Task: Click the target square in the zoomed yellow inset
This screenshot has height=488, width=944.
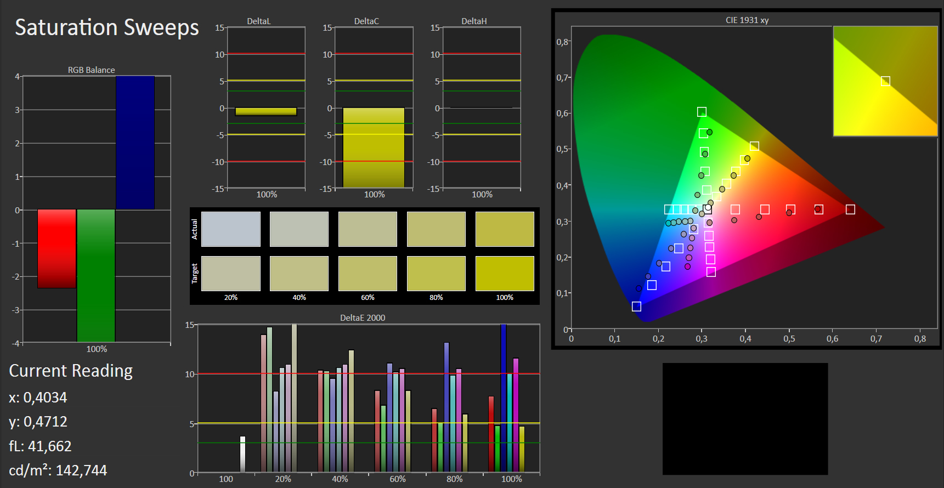Action: click(x=885, y=81)
